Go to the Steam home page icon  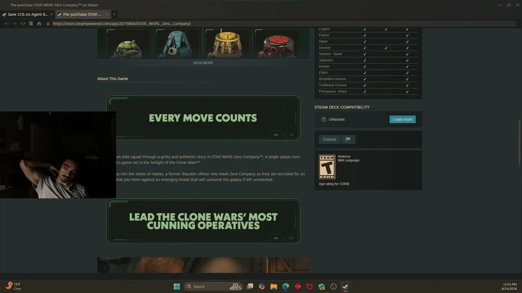pos(39,24)
